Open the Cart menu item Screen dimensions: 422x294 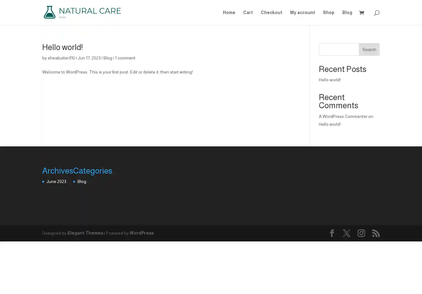(248, 13)
